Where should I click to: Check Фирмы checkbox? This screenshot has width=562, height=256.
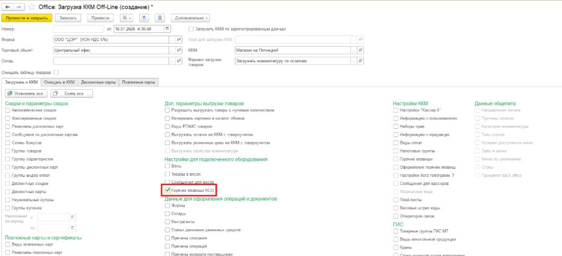point(167,205)
